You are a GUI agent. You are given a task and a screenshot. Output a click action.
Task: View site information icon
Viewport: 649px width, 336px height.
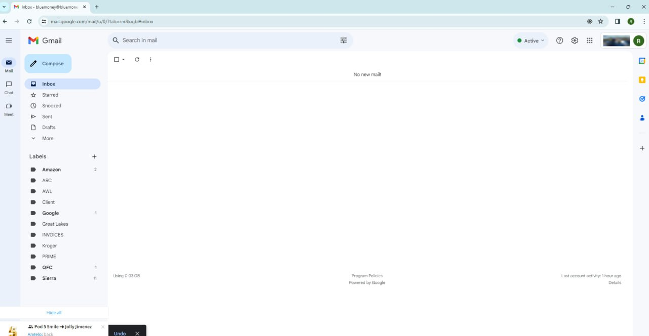tap(44, 21)
